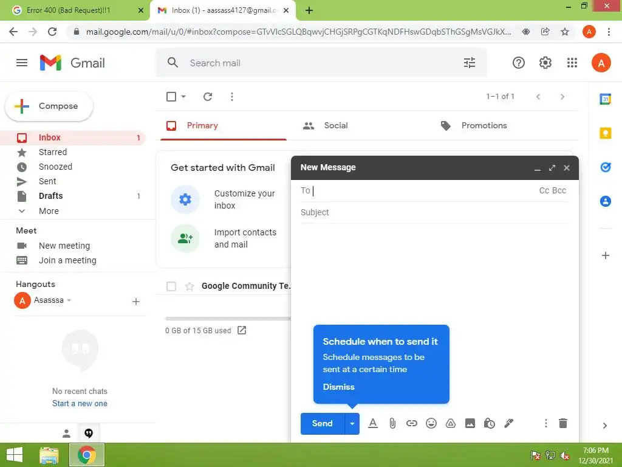Image resolution: width=622 pixels, height=467 pixels.
Task: Open Gmail support help icon
Action: tap(519, 63)
